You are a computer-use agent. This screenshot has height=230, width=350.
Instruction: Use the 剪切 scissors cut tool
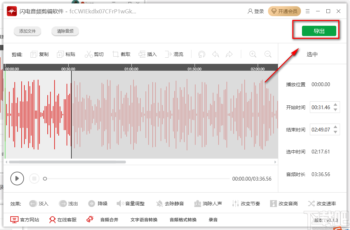tap(94, 54)
